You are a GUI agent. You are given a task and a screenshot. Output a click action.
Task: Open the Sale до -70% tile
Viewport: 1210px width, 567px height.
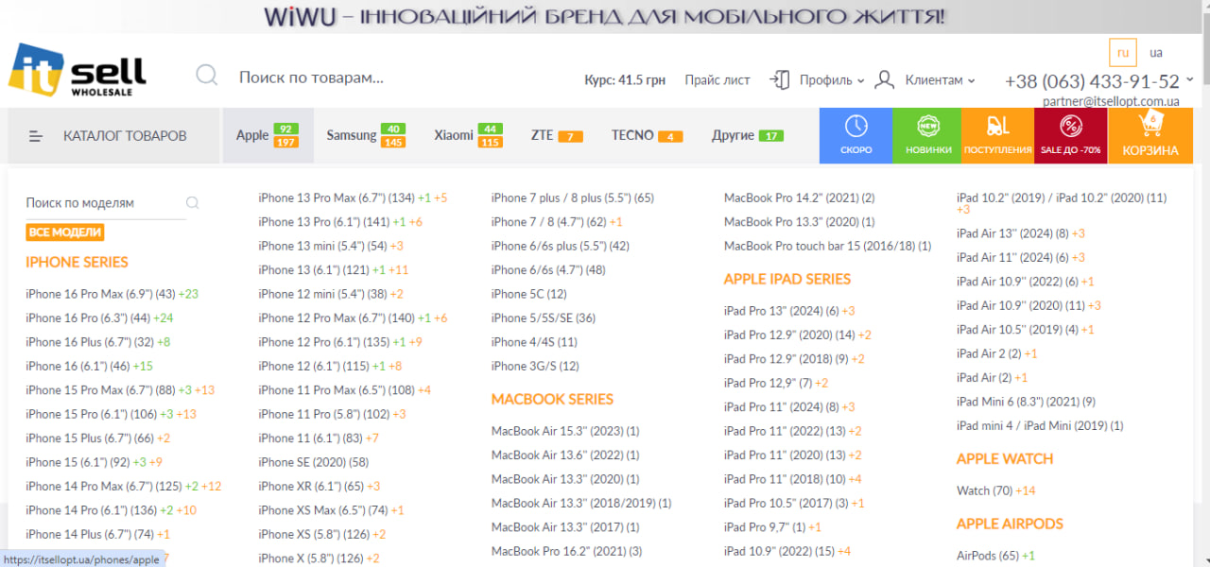point(1070,135)
